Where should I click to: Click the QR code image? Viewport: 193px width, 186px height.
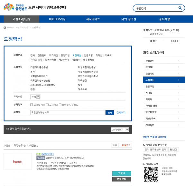tap(149, 174)
